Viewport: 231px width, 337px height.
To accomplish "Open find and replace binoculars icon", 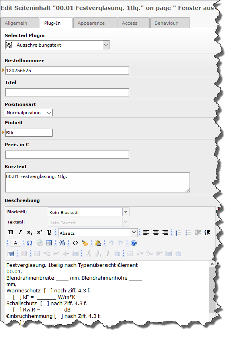I will [62, 243].
